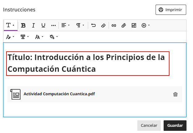The width and height of the screenshot is (193, 133).
Task: Open the text style dropdown
Action: [x=11, y=25]
